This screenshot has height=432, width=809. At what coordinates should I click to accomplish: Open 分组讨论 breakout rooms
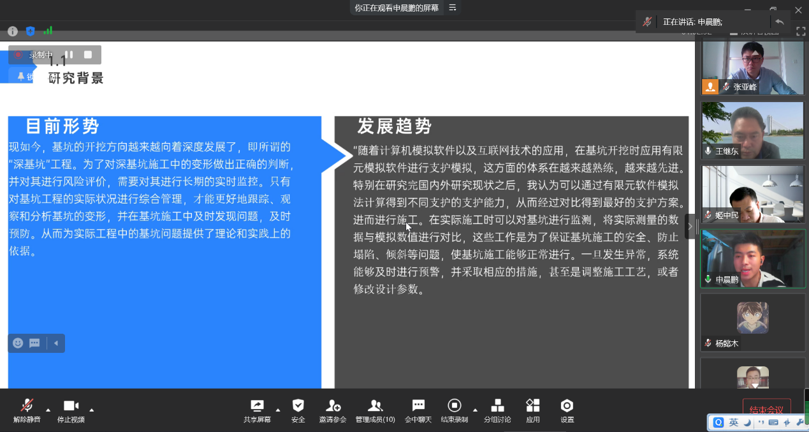click(497, 406)
